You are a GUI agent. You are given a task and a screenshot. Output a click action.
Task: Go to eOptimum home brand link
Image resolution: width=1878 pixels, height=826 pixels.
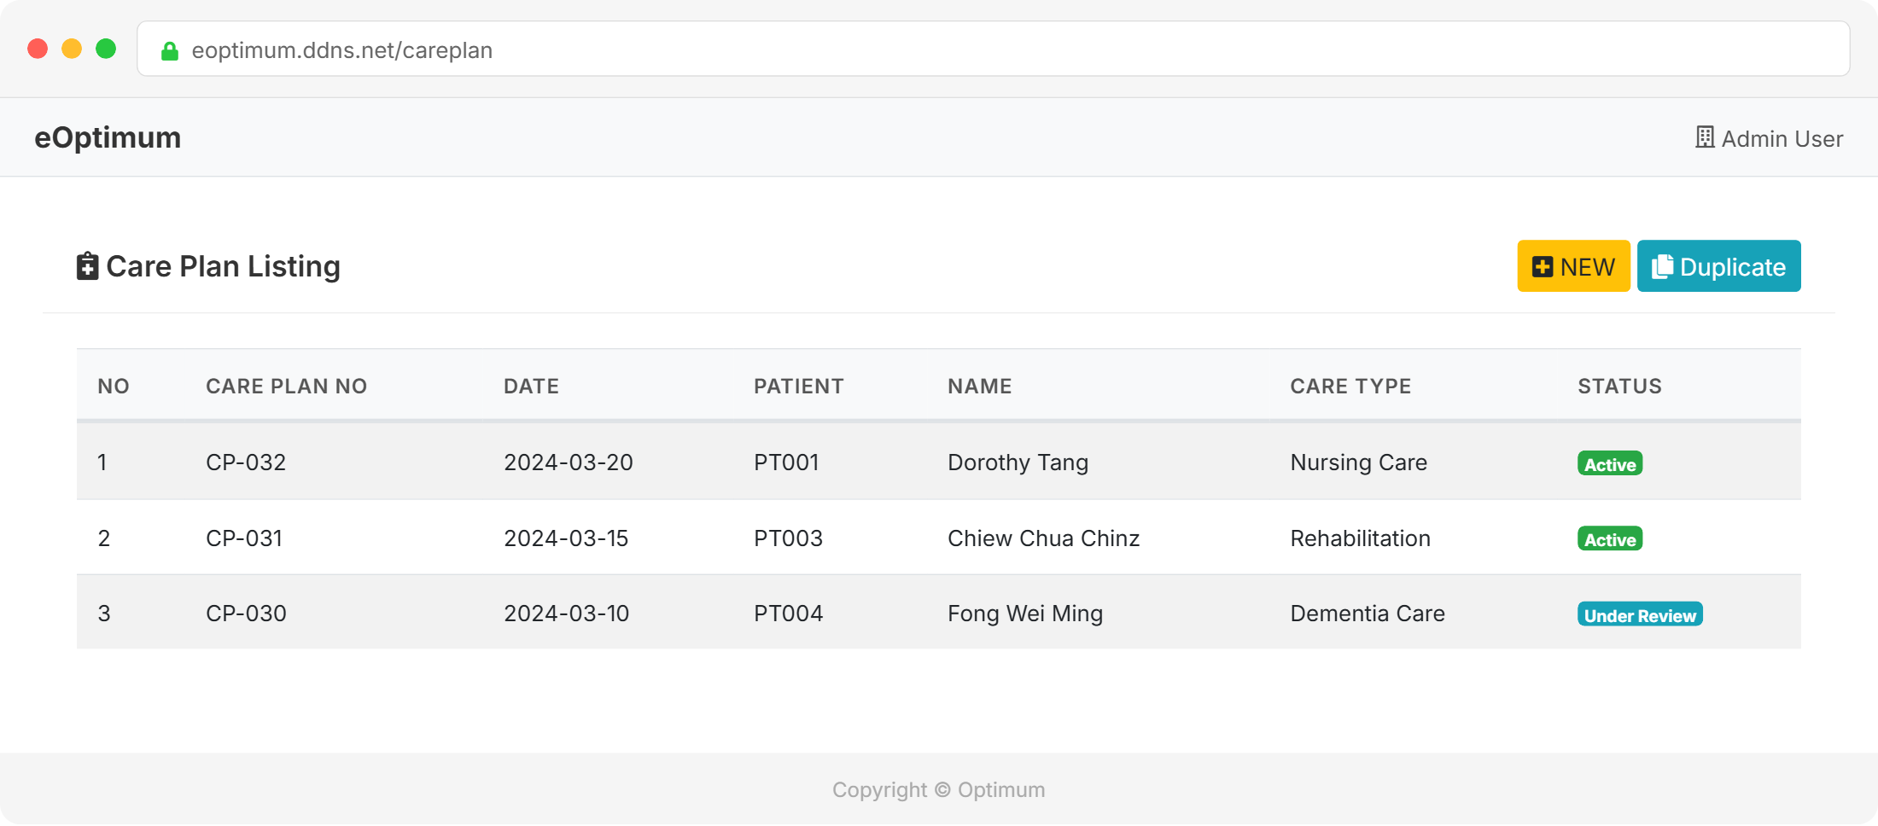(108, 137)
